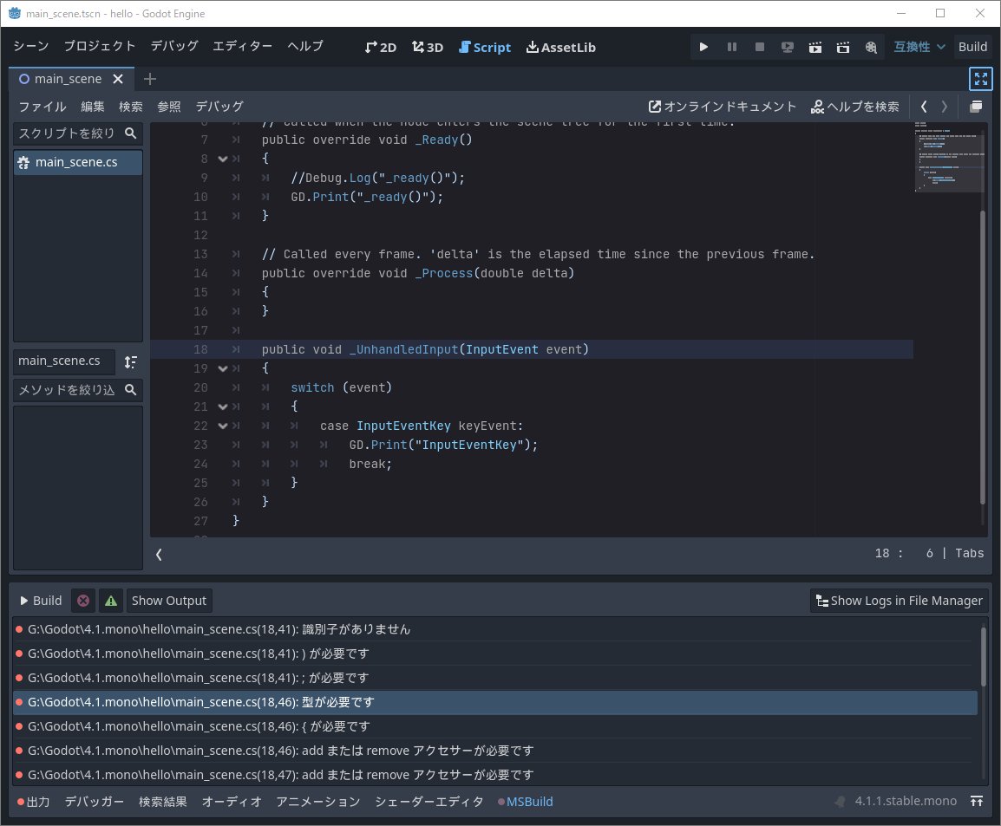This screenshot has height=826, width=1001.
Task: Open オンラインドキュメント link
Action: 723,107
